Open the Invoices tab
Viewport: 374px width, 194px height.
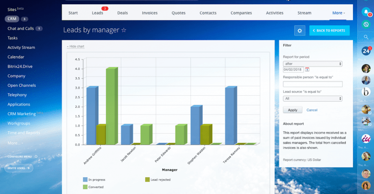150,13
